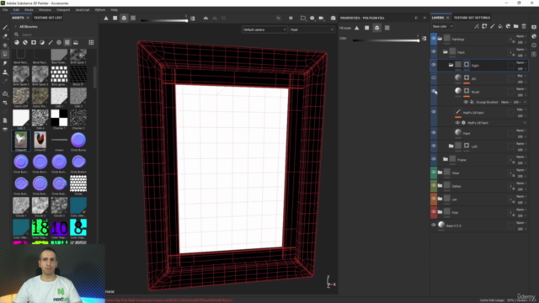This screenshot has height=303, width=539.
Task: Filter assets by filters icon
Action: click(42, 43)
